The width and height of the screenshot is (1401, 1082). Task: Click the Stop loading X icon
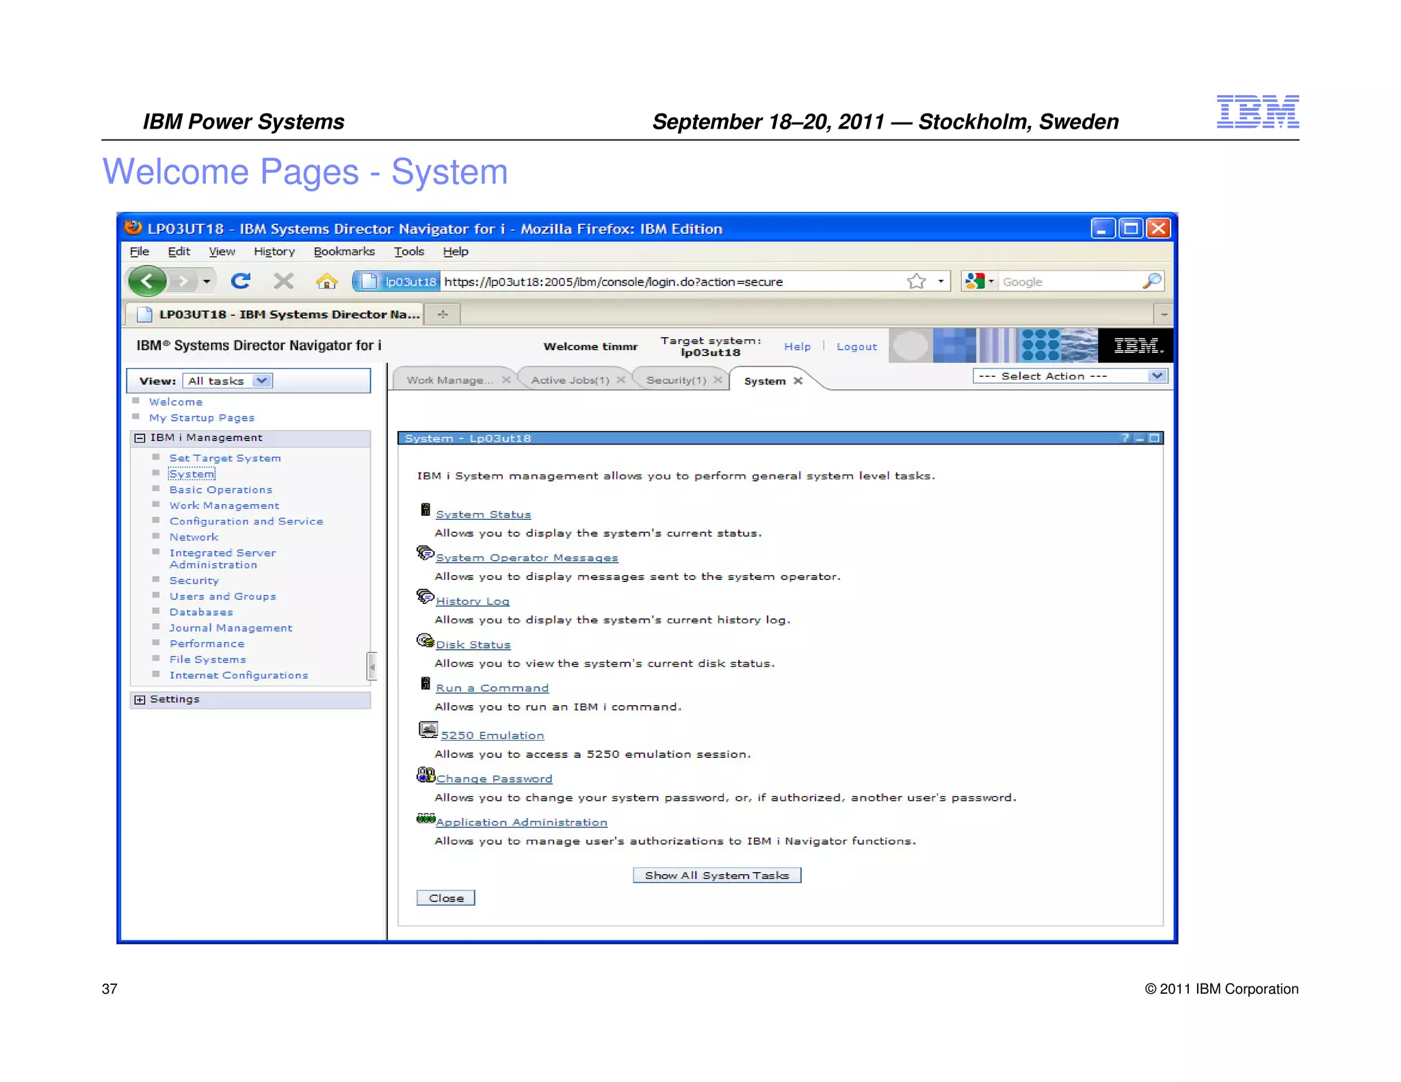(283, 281)
